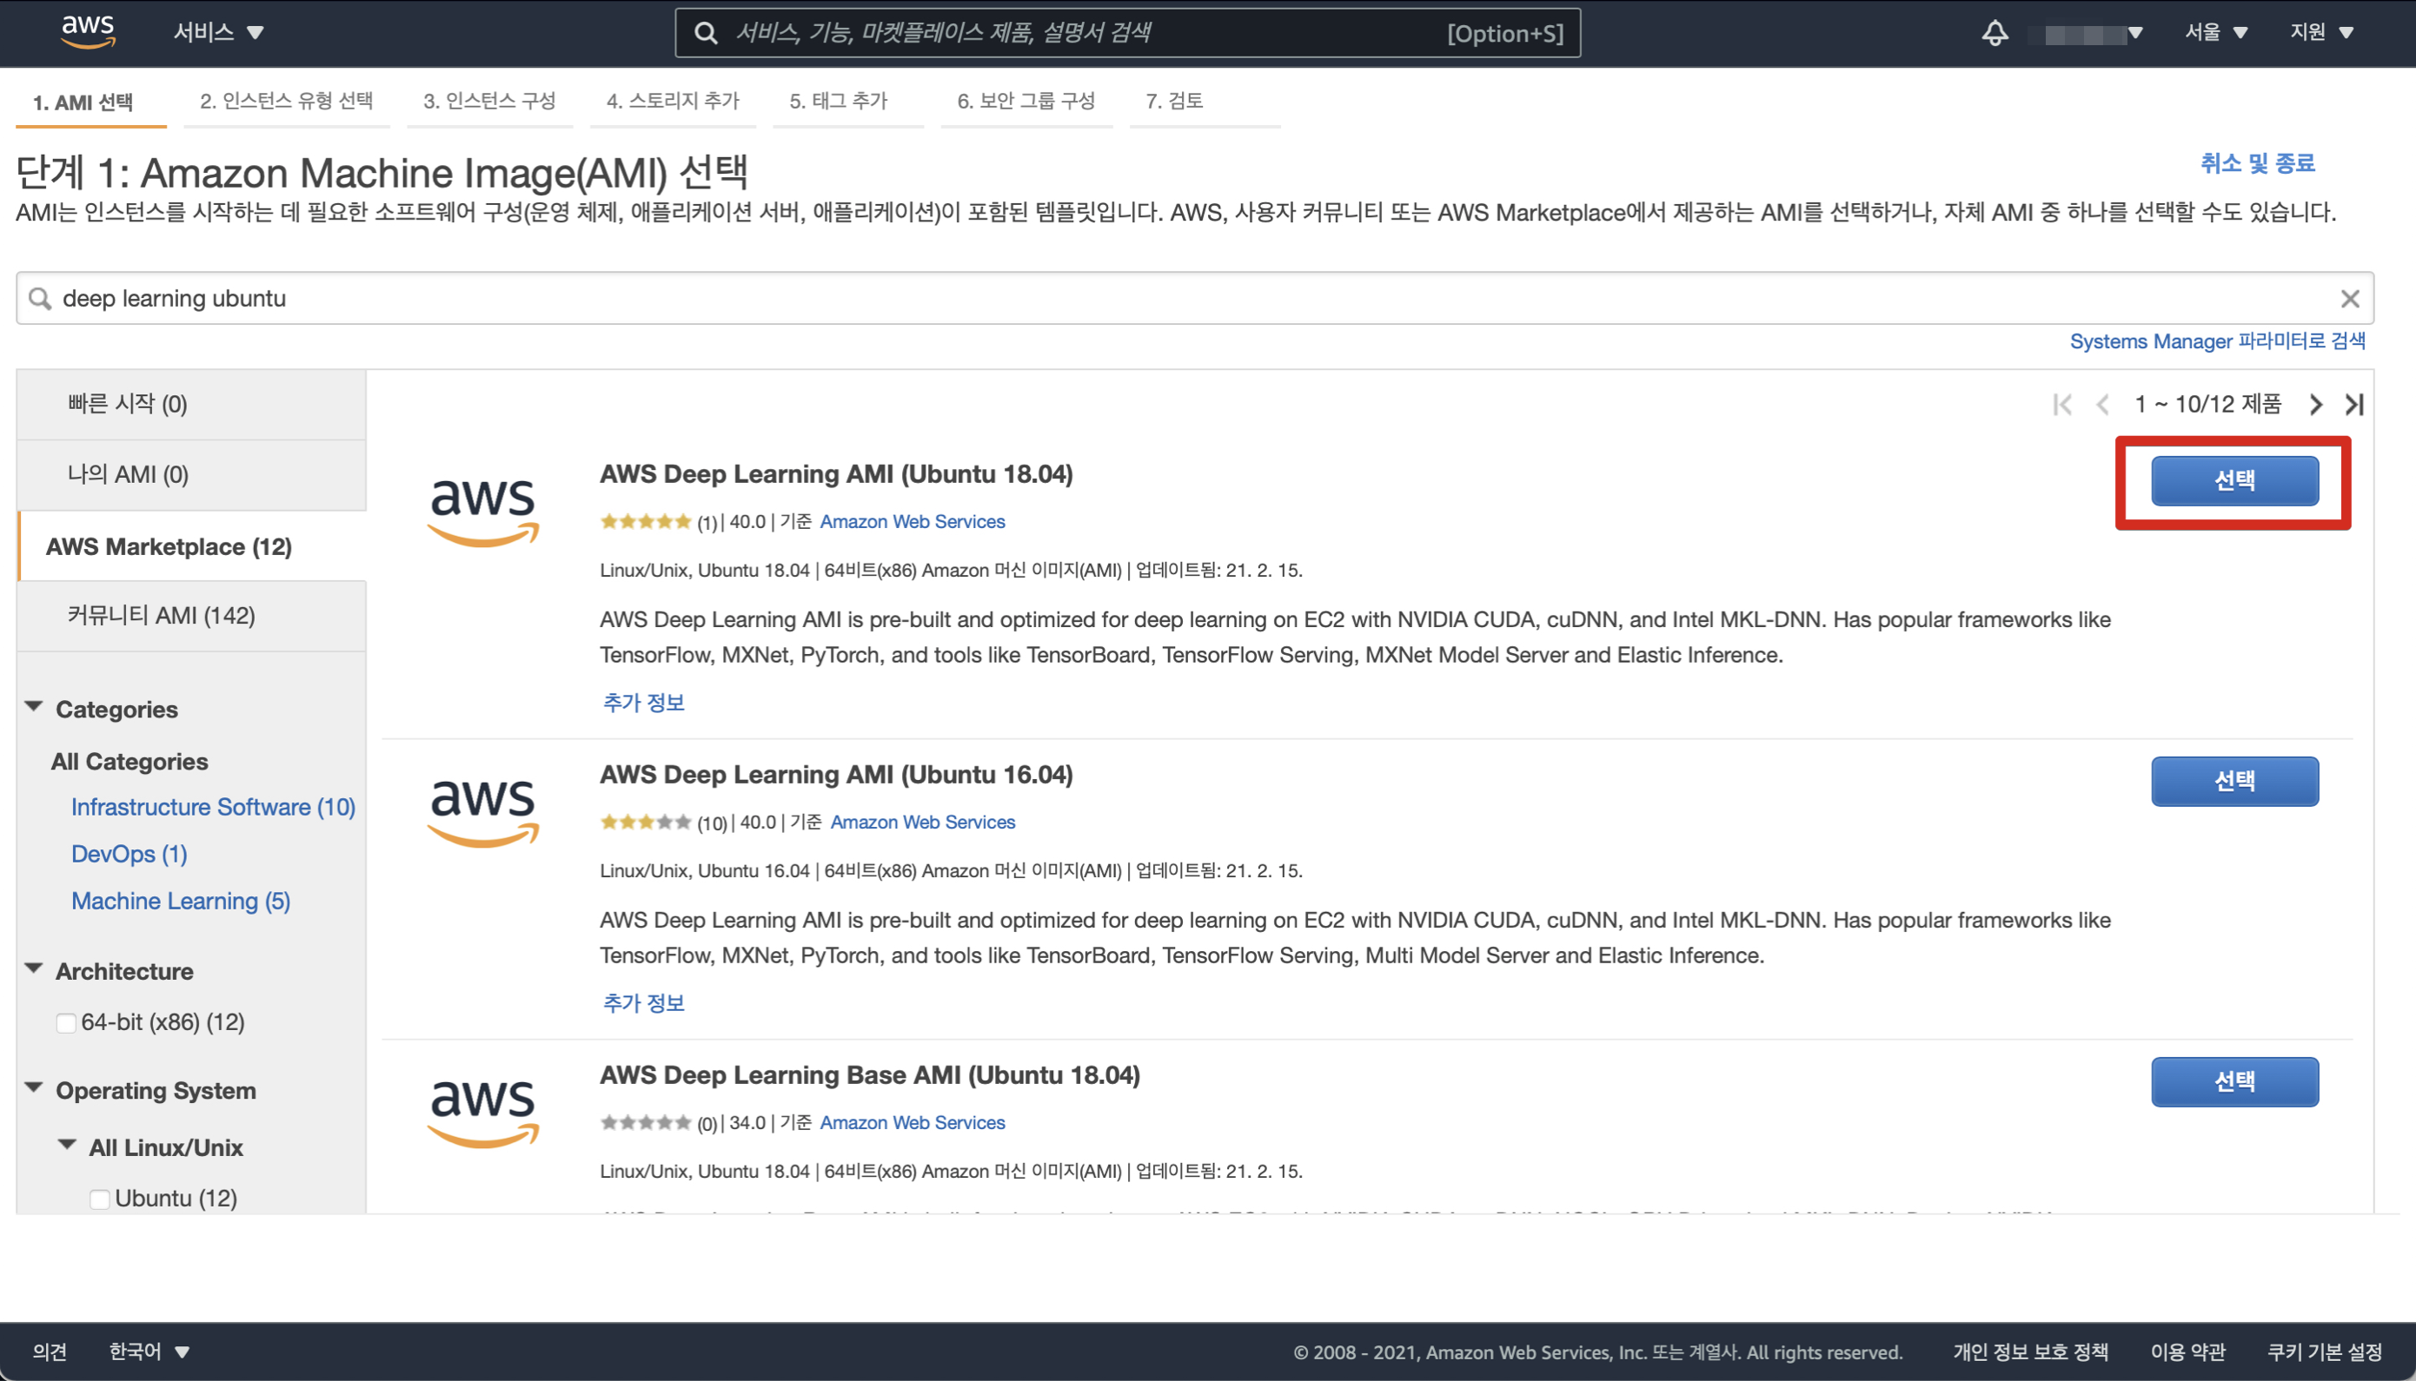Click star rating of Ubuntu 18.04 AMI
The width and height of the screenshot is (2416, 1381).
click(645, 522)
